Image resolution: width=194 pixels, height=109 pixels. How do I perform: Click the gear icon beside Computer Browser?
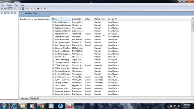tap(53, 71)
